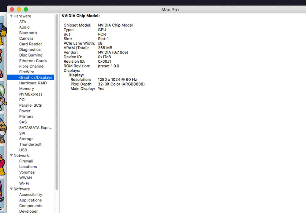306x213 pixels.
Task: Click the Chipset Model value text
Action: 115,25
